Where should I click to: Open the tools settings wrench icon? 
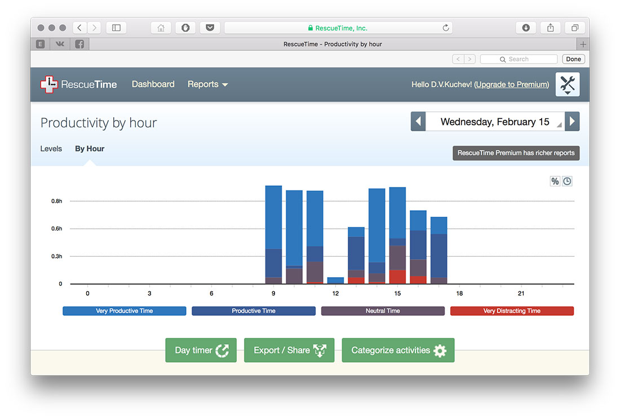(568, 84)
